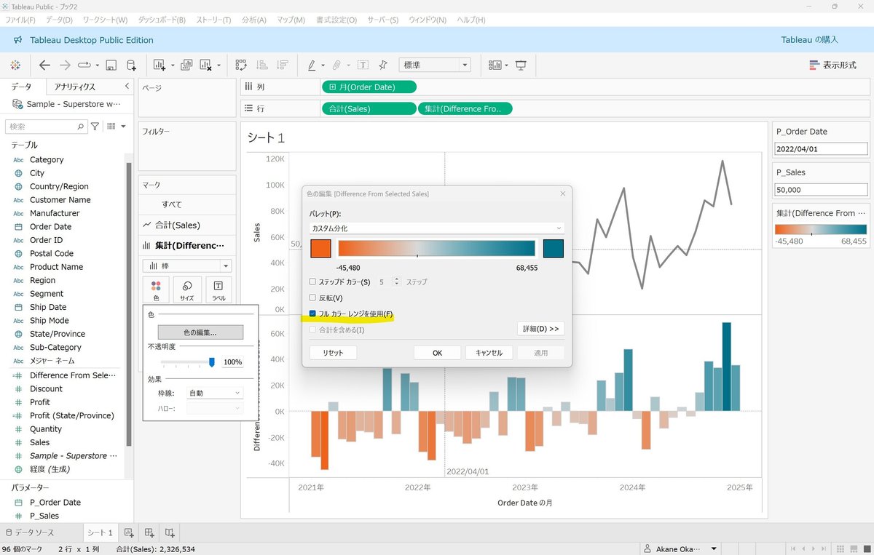Click the Size (サイズ) marks card button

187,290
